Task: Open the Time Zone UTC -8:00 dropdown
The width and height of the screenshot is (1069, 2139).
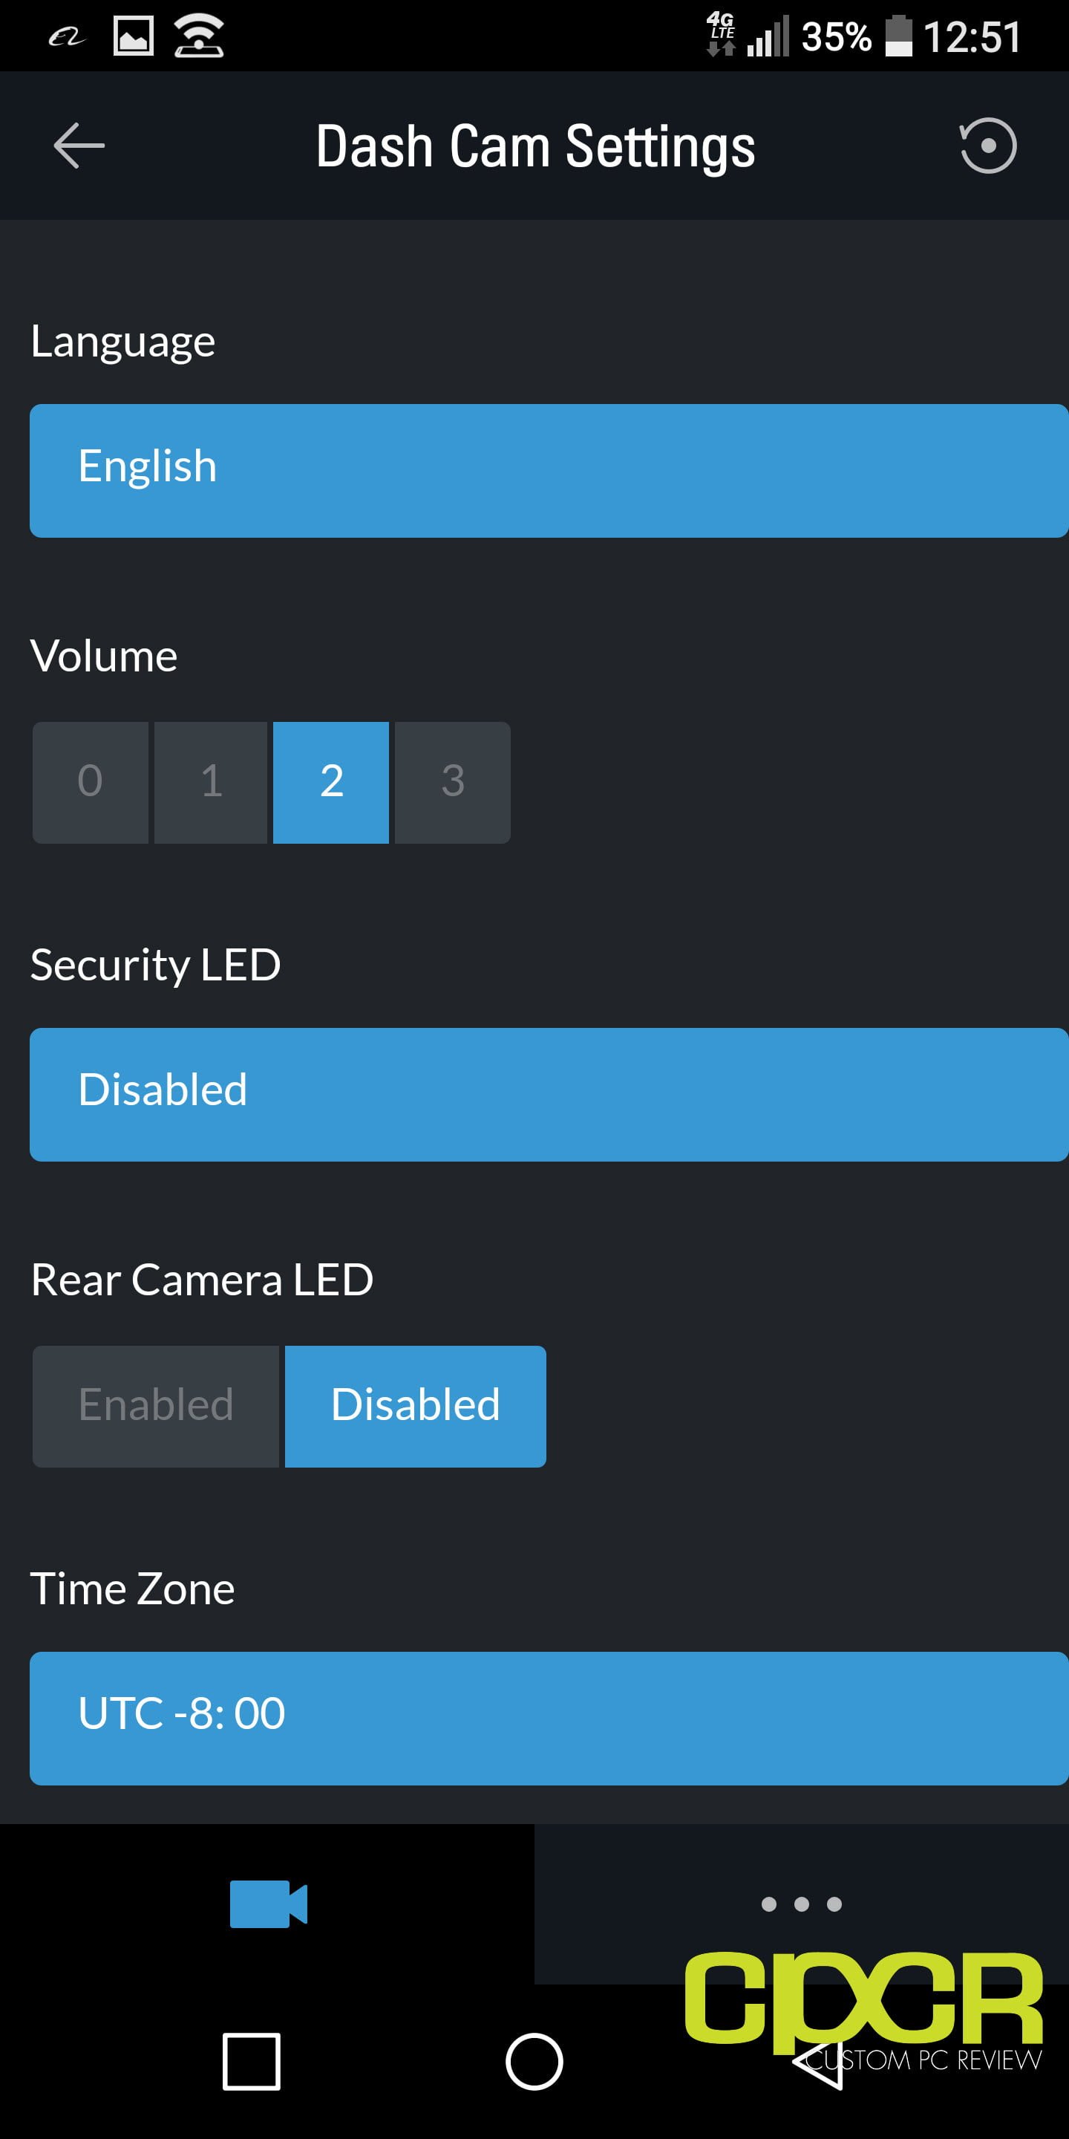Action: [x=549, y=1718]
